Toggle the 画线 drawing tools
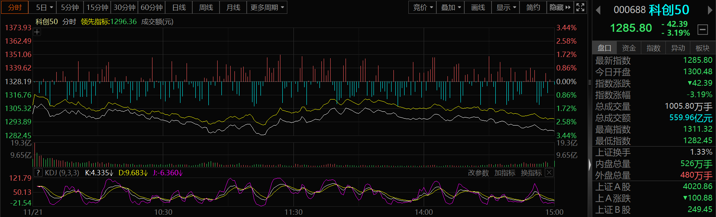This screenshot has height=217, width=716. click(478, 7)
